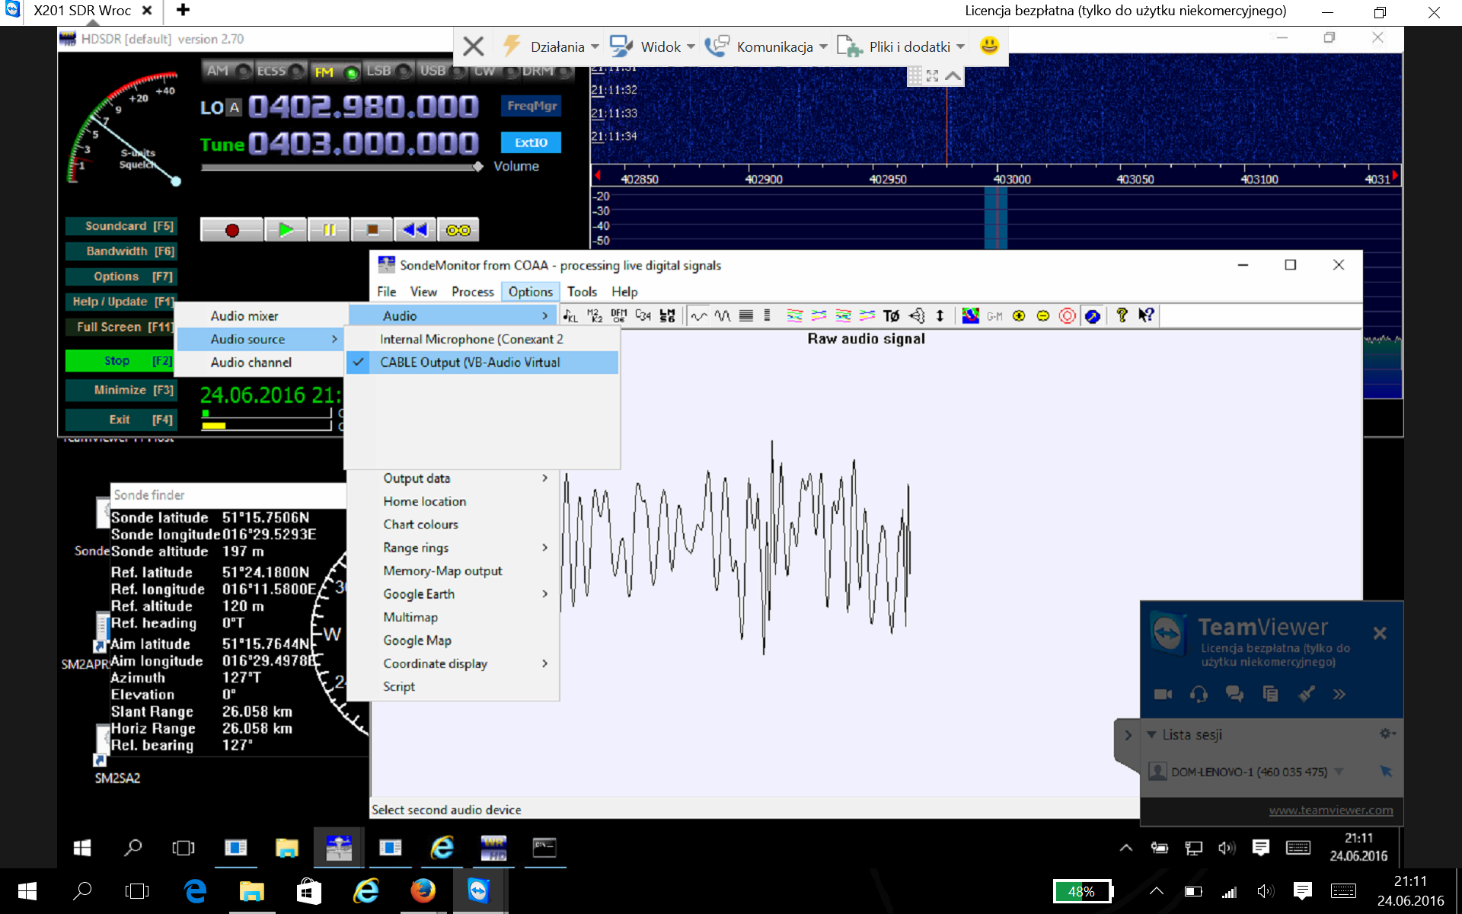Collapse the Lista sesji section
Image resolution: width=1462 pixels, height=914 pixels.
click(x=1151, y=735)
